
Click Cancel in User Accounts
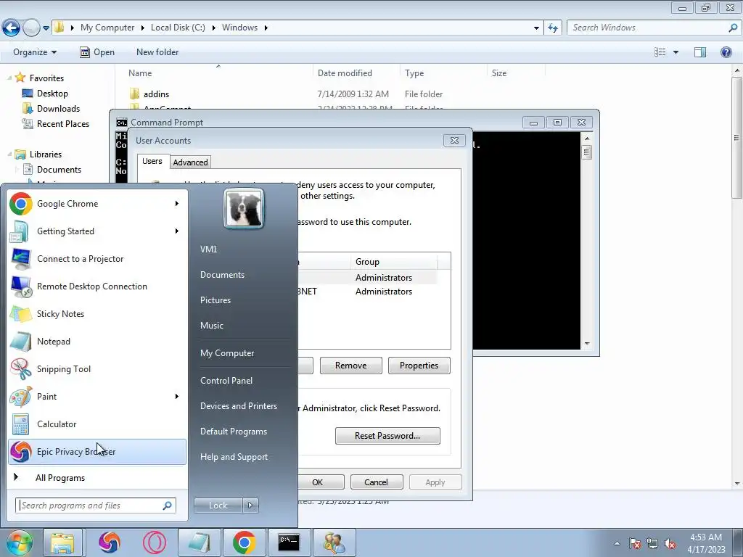377,482
